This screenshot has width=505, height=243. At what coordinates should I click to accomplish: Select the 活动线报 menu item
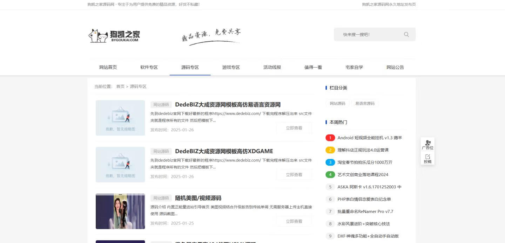coord(272,67)
